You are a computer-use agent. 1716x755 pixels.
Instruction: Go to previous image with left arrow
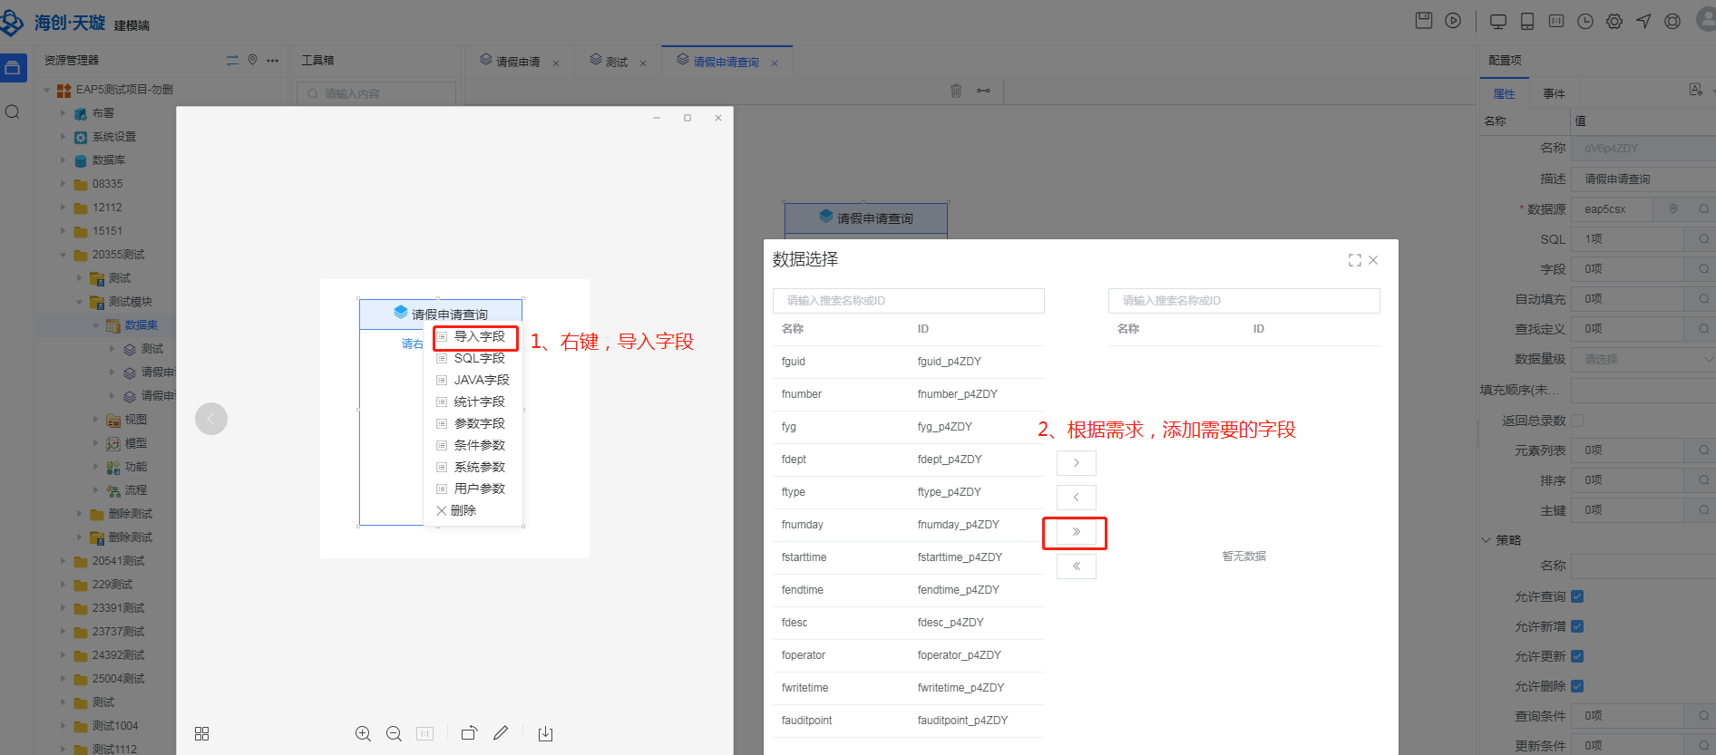coord(211,419)
